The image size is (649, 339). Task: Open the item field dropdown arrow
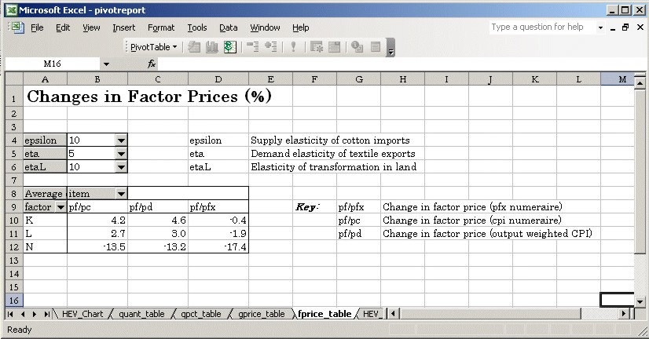pos(121,193)
